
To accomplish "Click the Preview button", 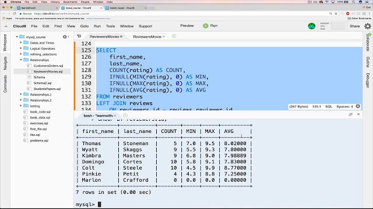I will point(187,26).
